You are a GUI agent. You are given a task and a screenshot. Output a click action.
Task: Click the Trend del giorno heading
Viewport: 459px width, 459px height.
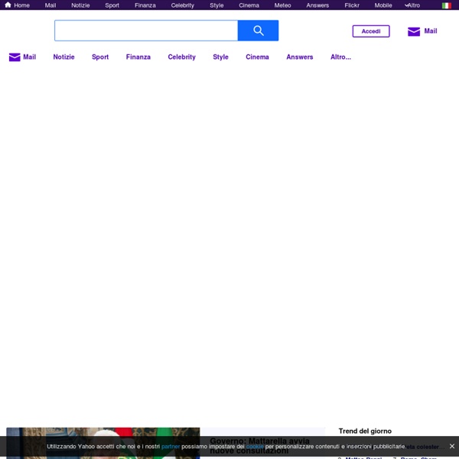[365, 431]
